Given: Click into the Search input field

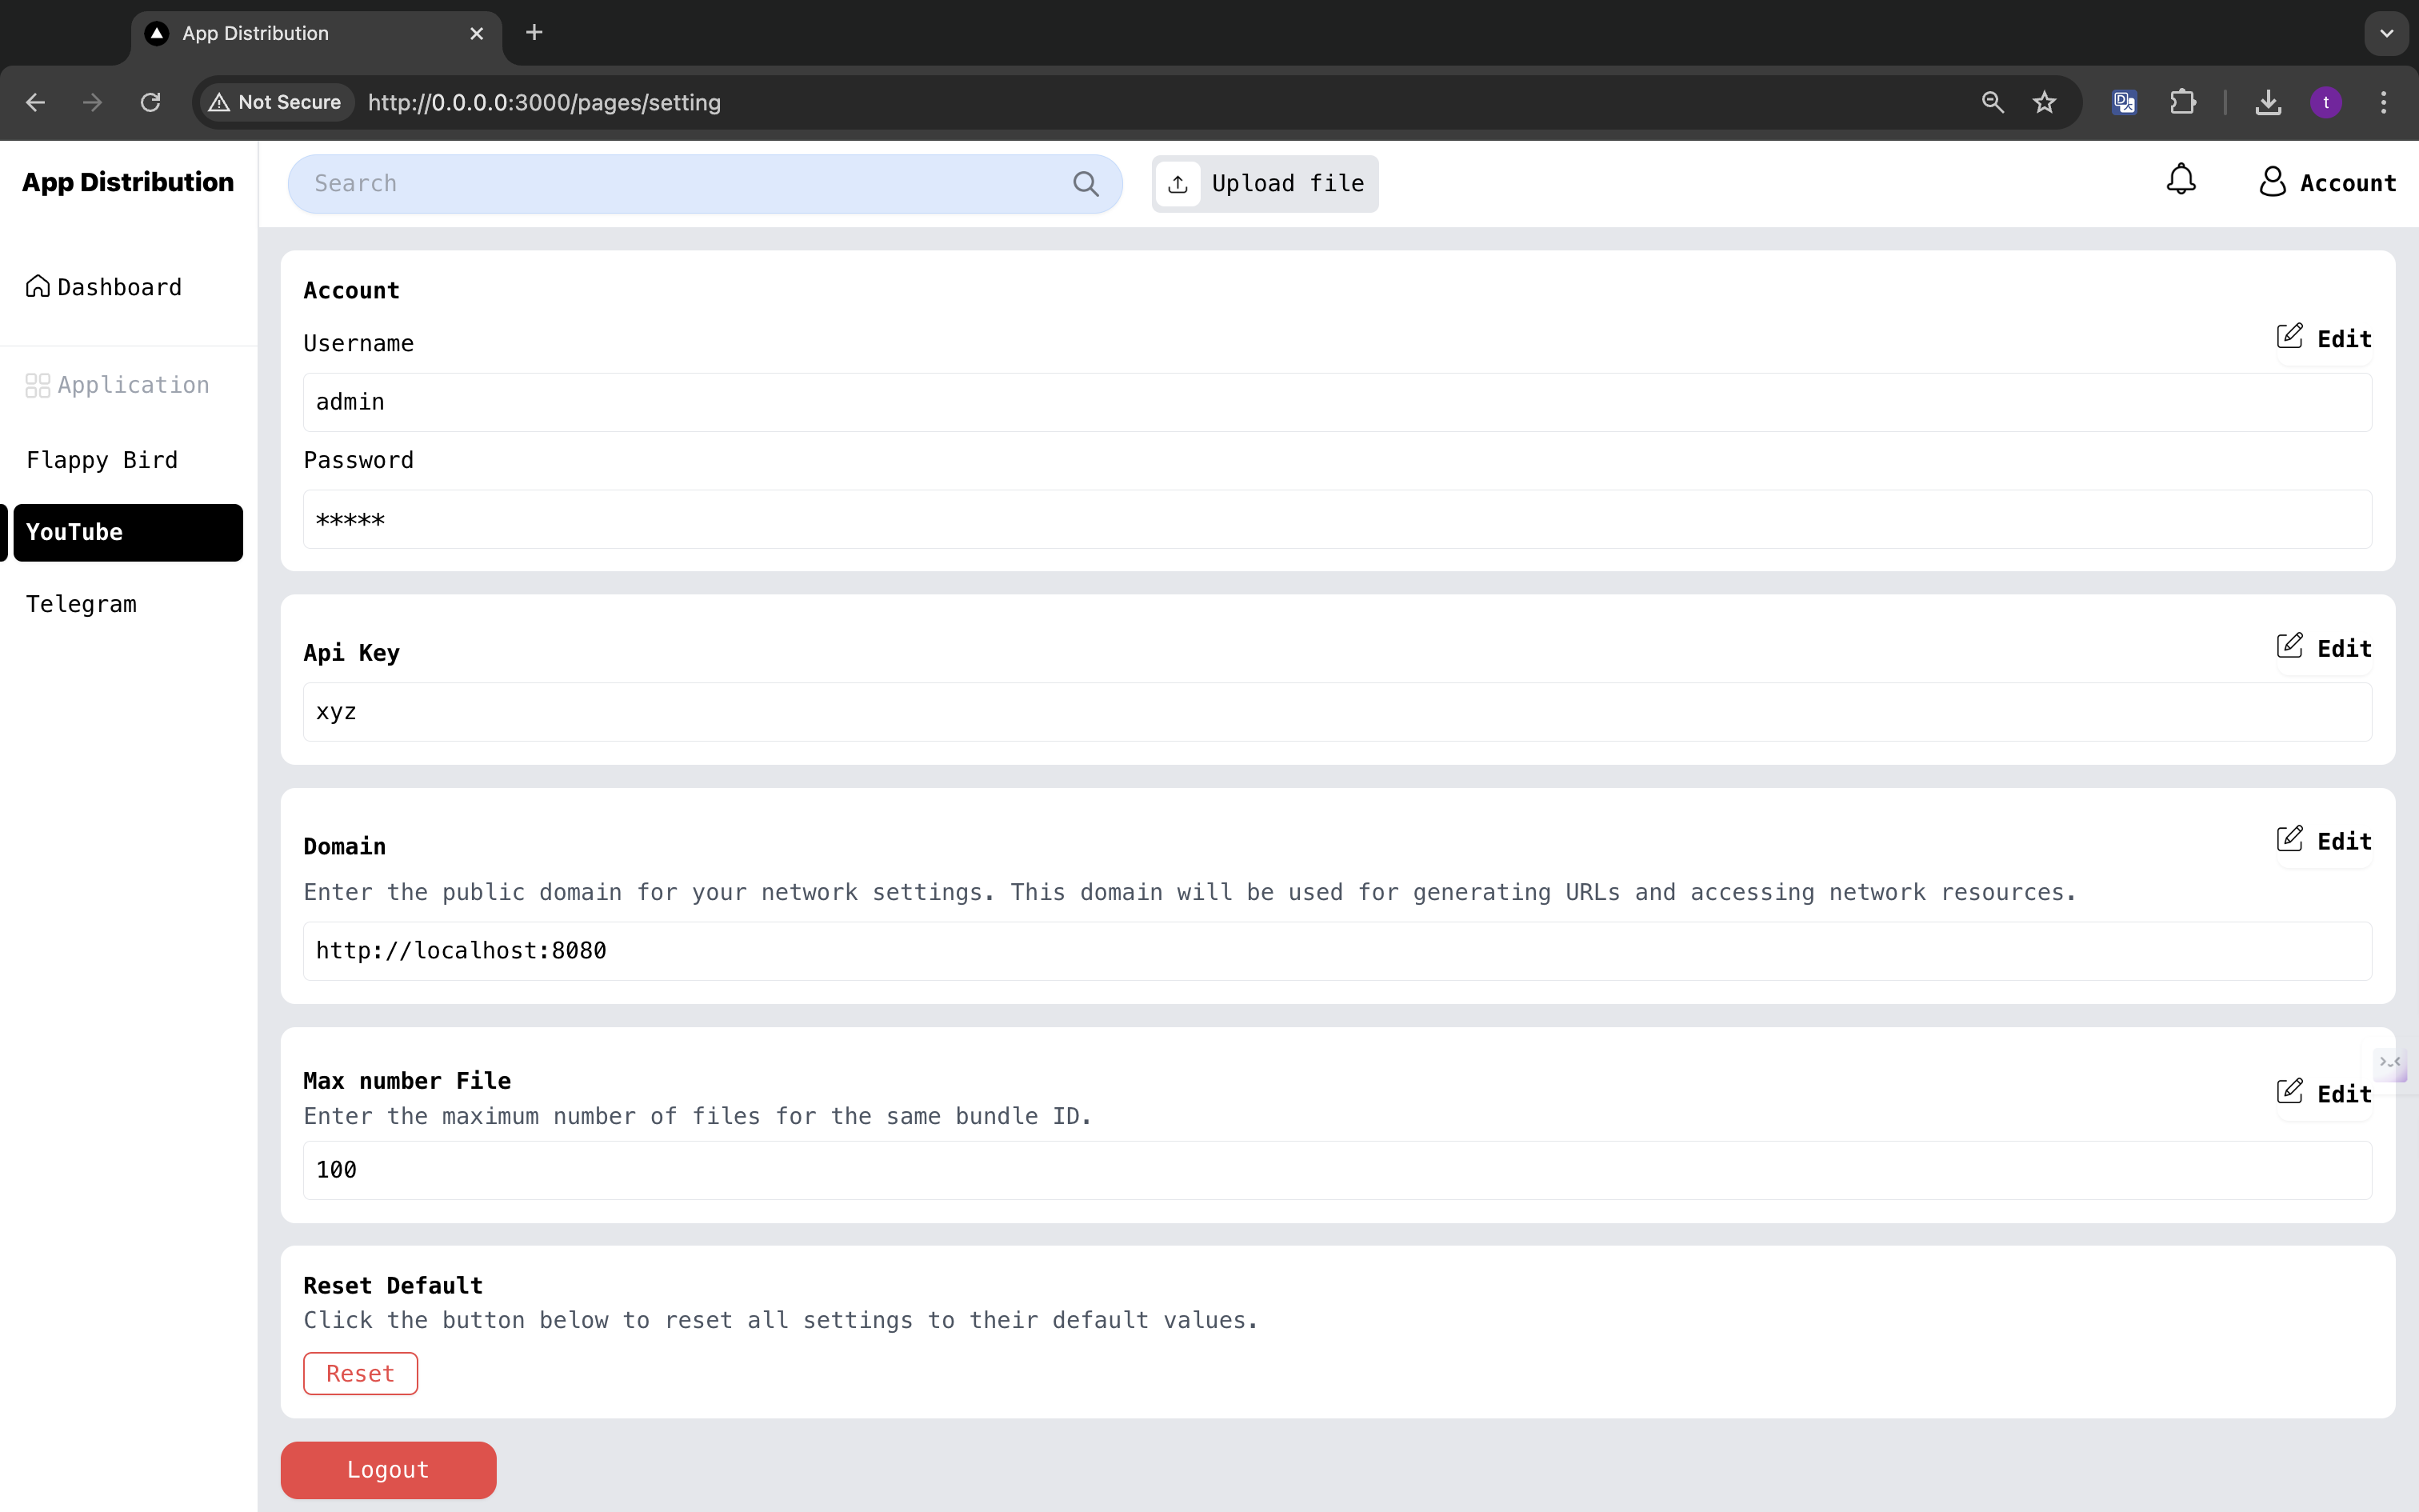Looking at the screenshot, I should pyautogui.click(x=680, y=184).
